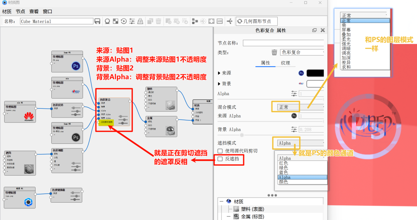Click the 背景 Alpha value field 0.208

tap(312, 130)
